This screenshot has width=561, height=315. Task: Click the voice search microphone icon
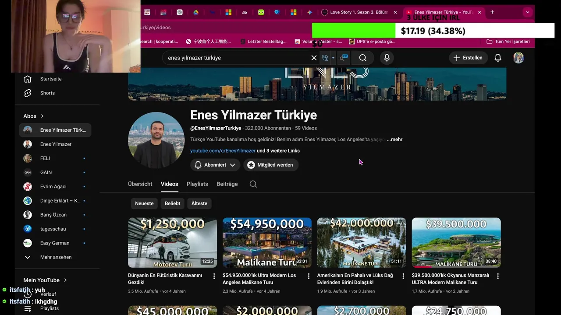[x=387, y=58]
